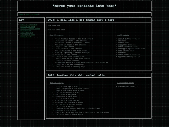Viewport: 169px width, 127px height.
Task: Click the 'nav' sidebar heading
Action: tap(22, 20)
